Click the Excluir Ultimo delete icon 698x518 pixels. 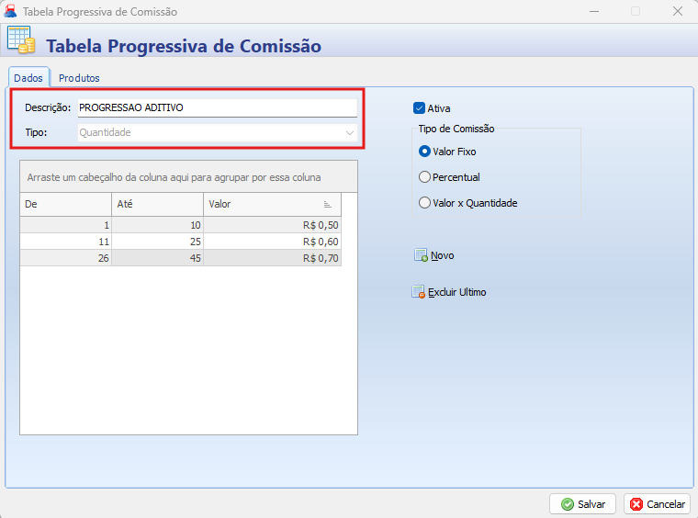[419, 293]
